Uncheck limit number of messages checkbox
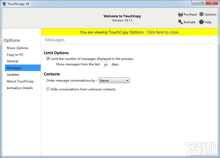The width and height of the screenshot is (220, 158). point(48,59)
